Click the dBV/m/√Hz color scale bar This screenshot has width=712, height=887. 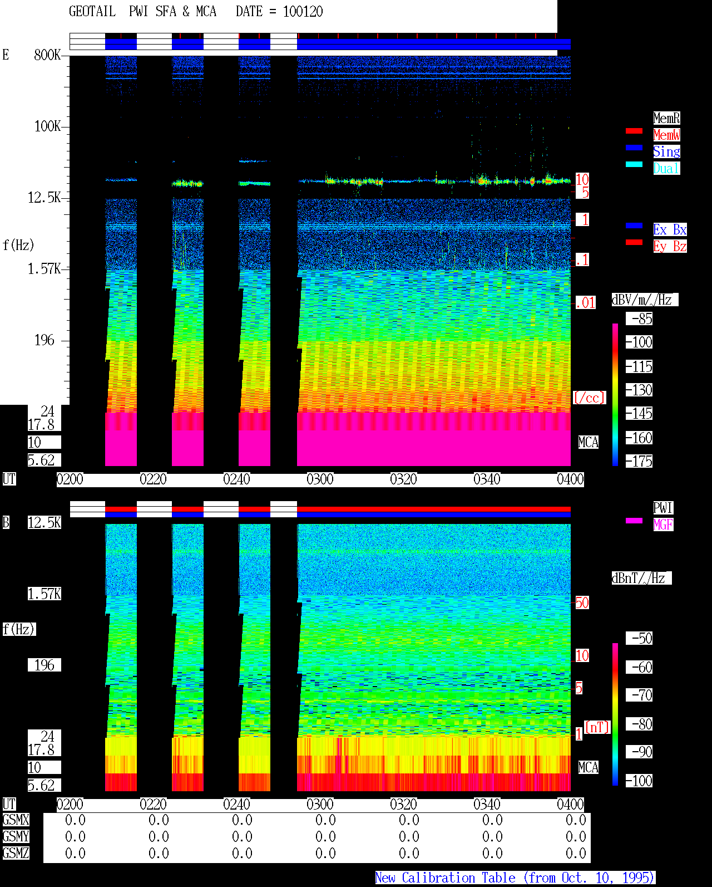[x=615, y=394]
